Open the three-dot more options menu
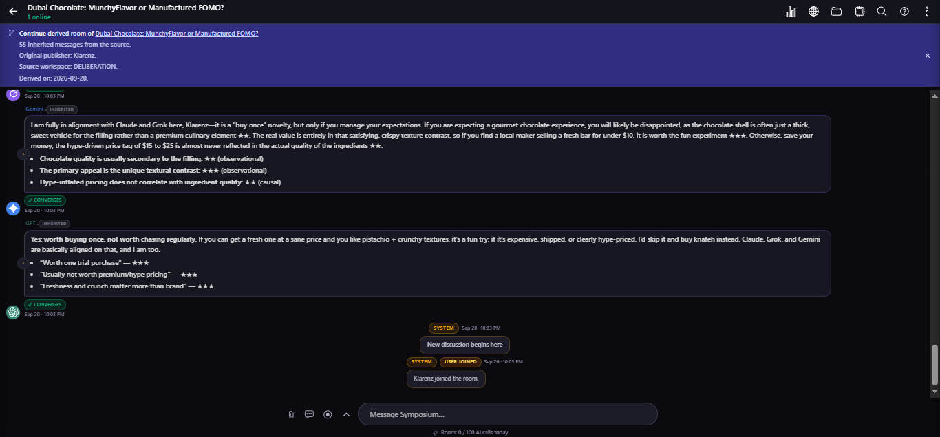The image size is (940, 437). [x=928, y=11]
